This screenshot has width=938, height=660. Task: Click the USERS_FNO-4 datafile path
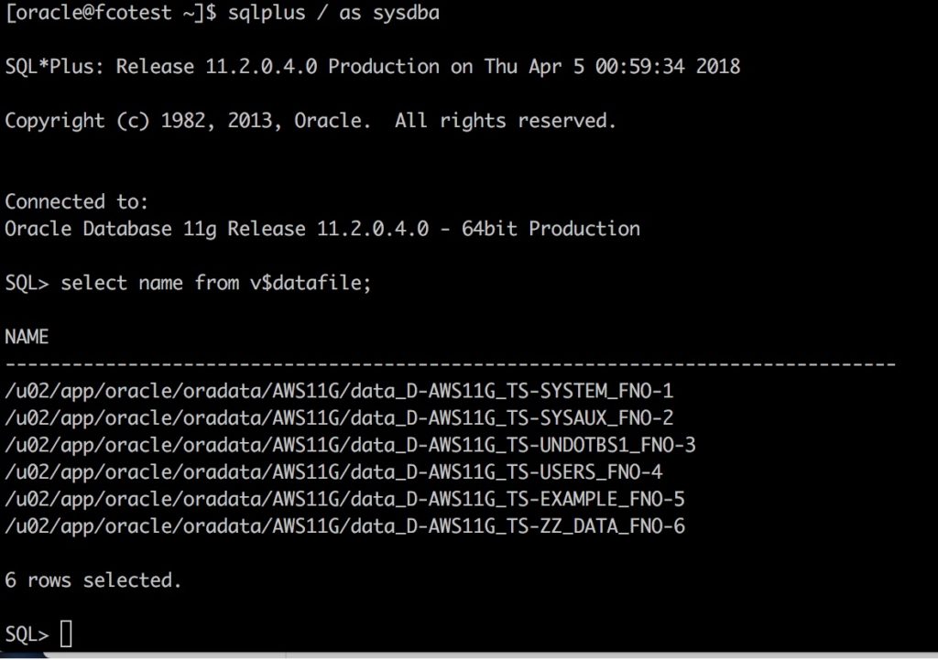click(x=333, y=472)
